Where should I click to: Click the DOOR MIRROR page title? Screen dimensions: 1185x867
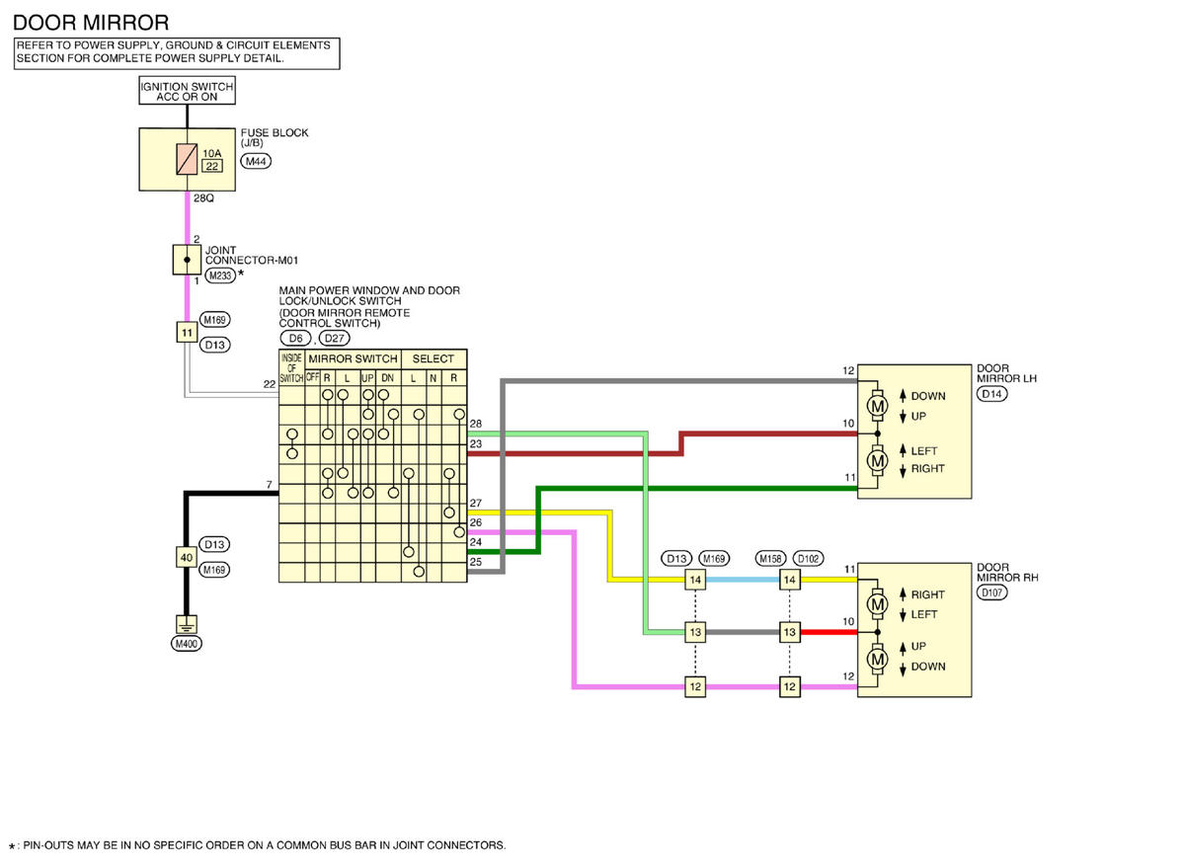90,22
